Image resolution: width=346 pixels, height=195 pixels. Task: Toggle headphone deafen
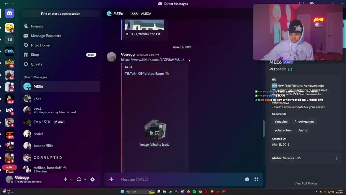pos(79,179)
